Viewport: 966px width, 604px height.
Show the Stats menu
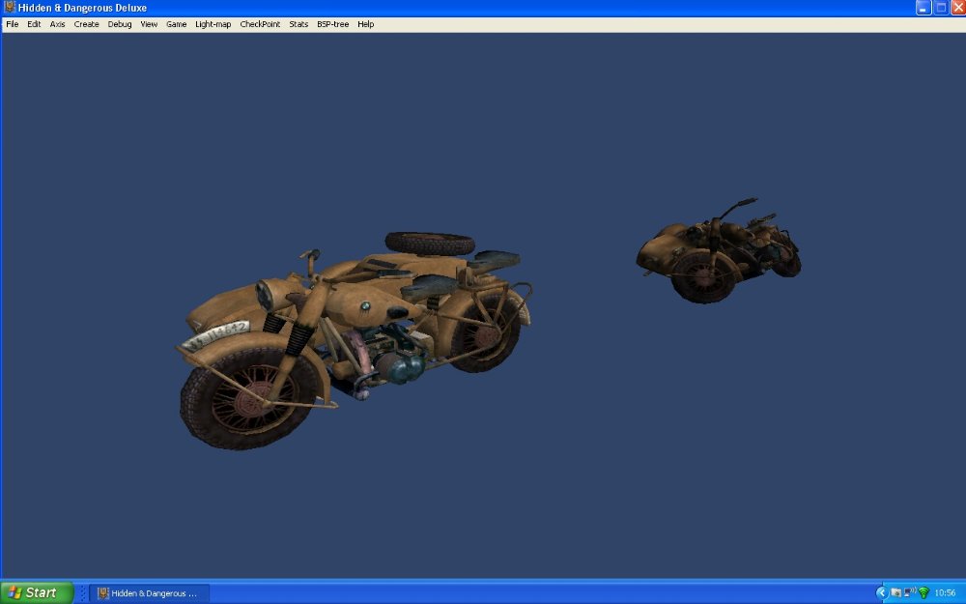(x=298, y=24)
